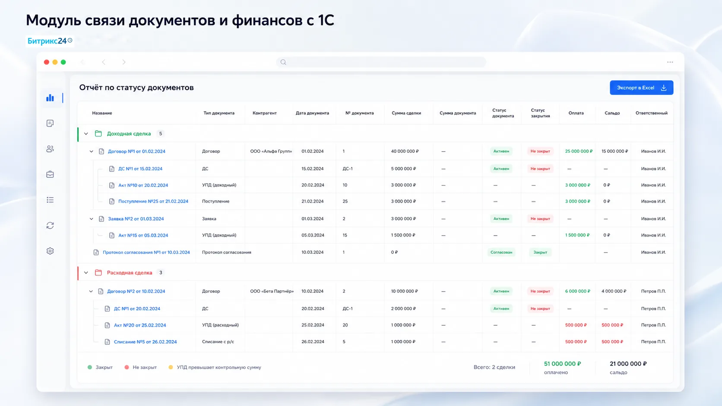
Task: Click the browser forward arrow
Action: pyautogui.click(x=124, y=62)
